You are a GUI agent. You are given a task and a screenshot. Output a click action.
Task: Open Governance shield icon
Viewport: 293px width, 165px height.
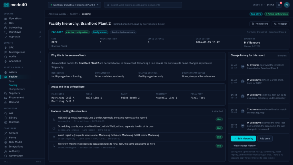click(6, 156)
